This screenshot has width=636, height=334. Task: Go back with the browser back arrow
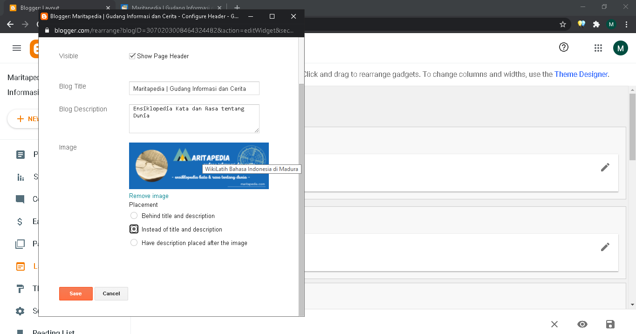point(10,24)
